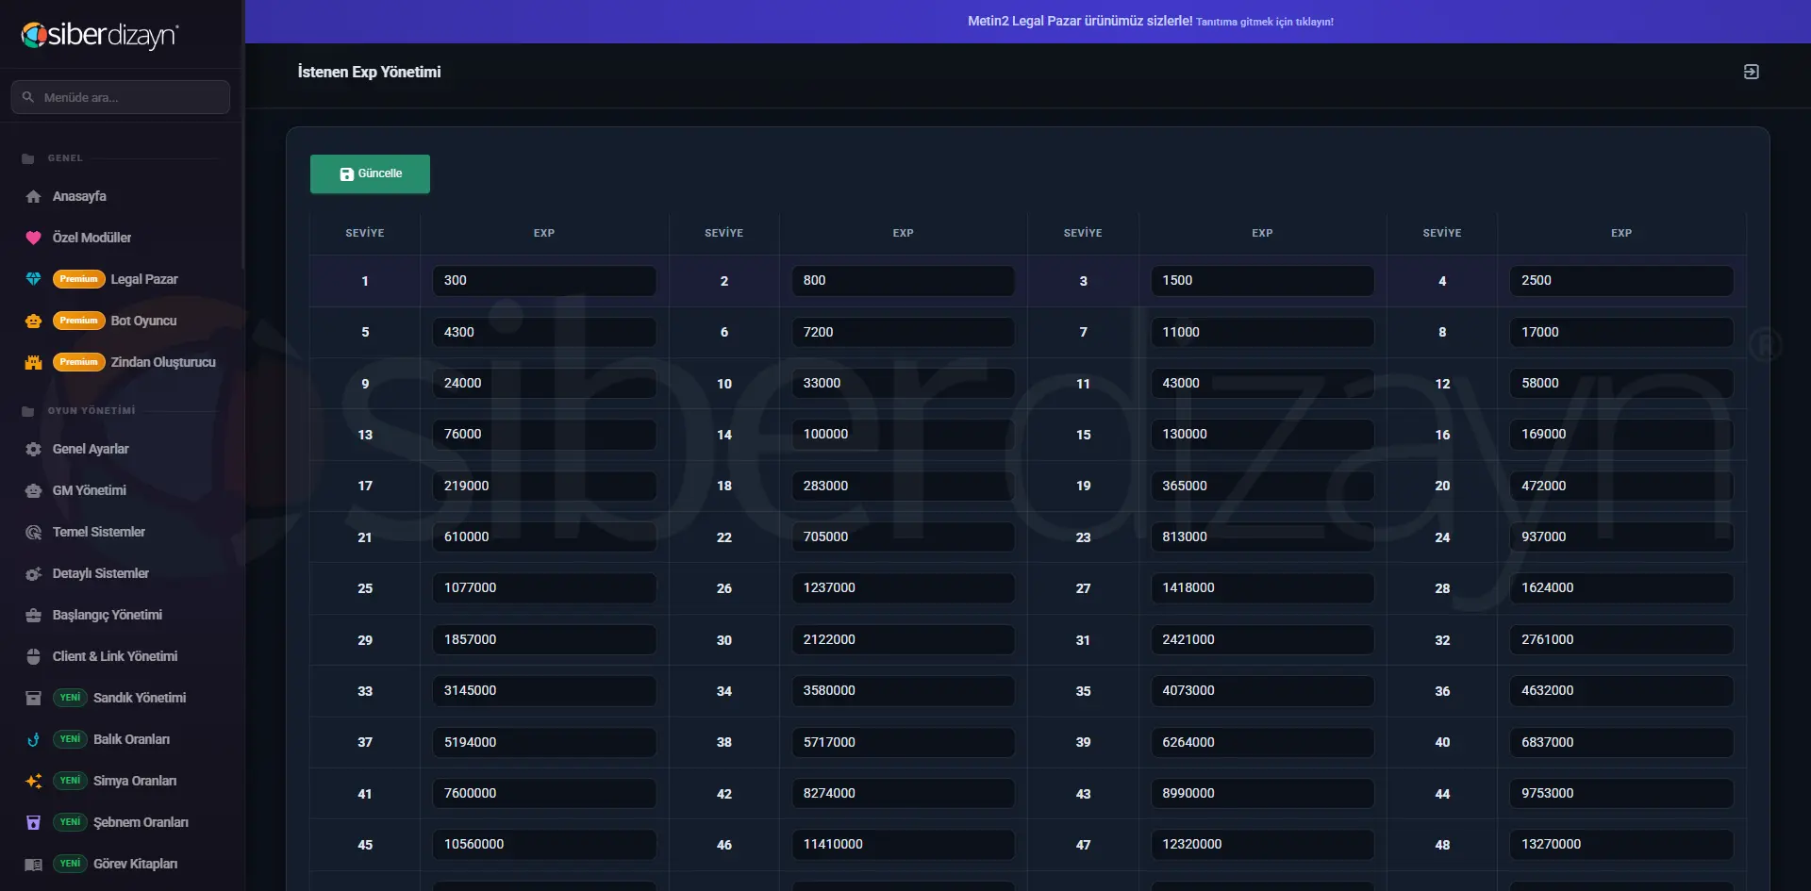Click the green Güncelle button
This screenshot has height=891, width=1811.
pyautogui.click(x=370, y=173)
